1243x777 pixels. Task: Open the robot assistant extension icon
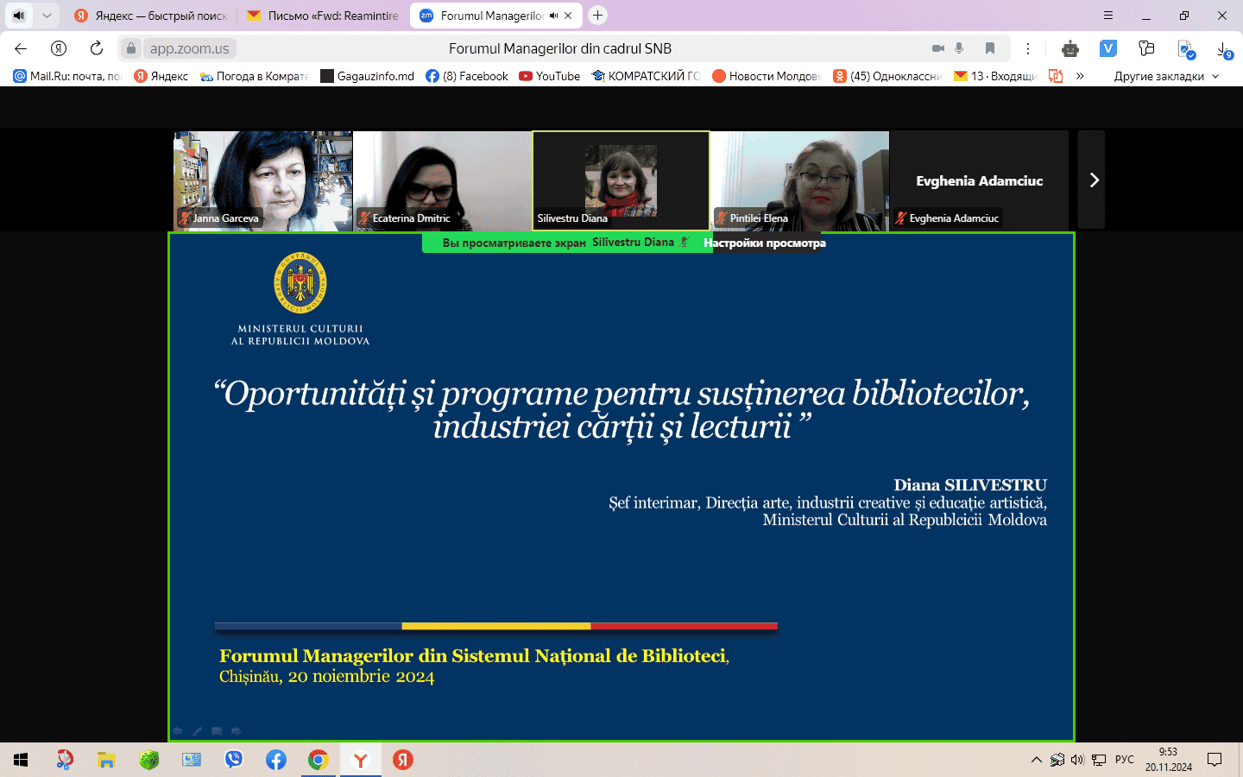(x=1070, y=48)
